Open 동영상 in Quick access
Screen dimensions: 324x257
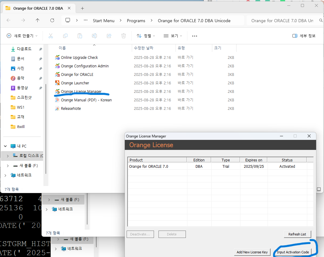pos(19,88)
